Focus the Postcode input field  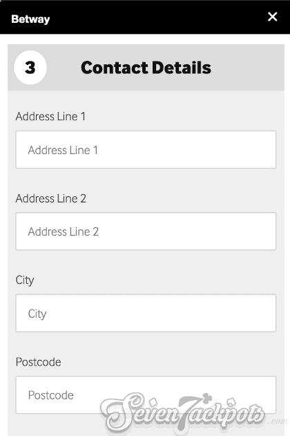click(146, 395)
